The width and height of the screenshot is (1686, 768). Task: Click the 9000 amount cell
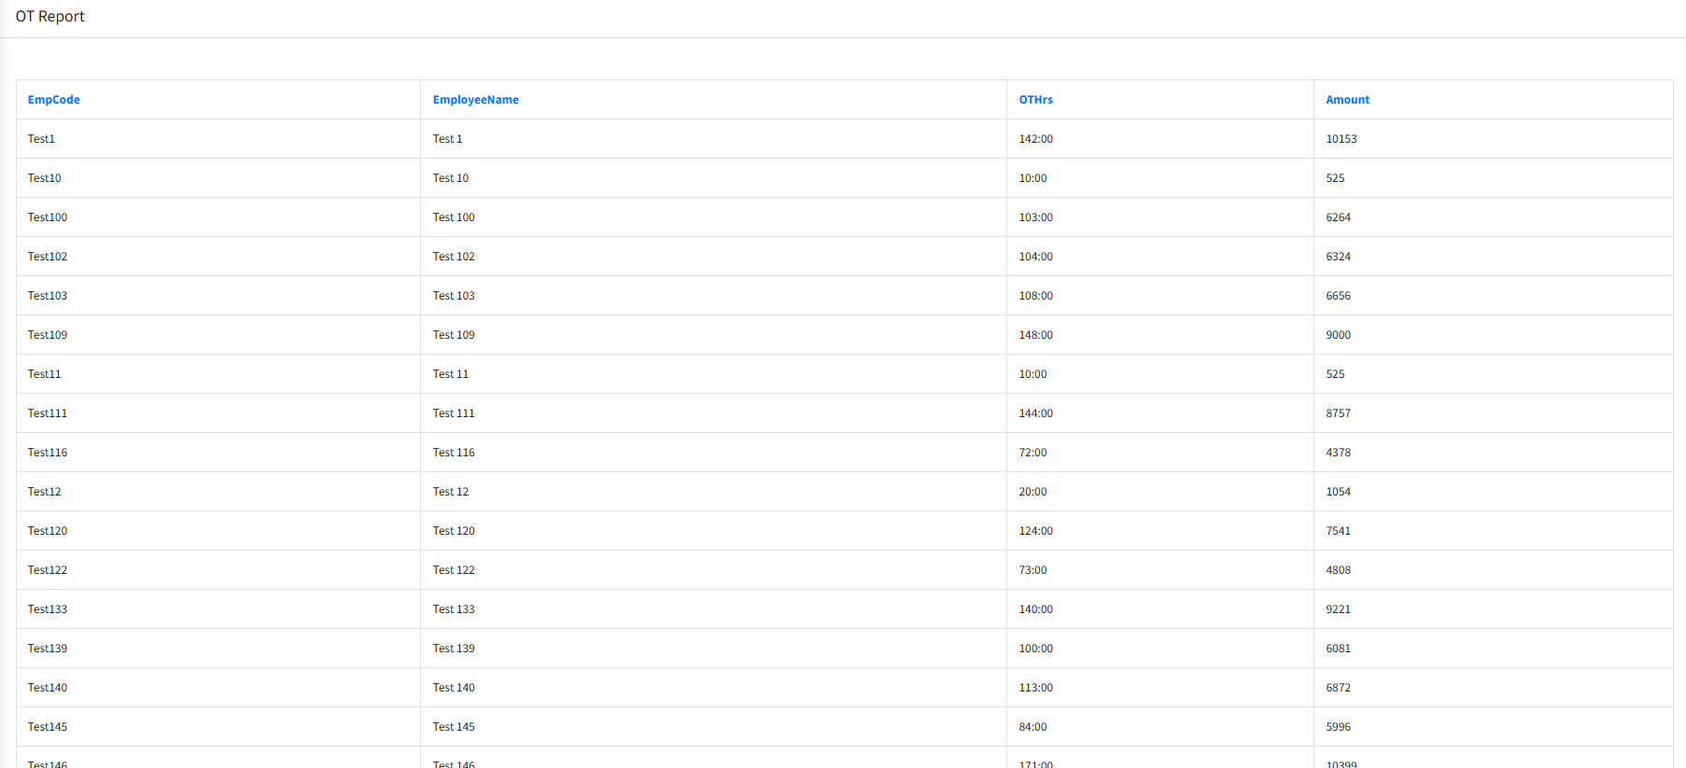click(1338, 335)
